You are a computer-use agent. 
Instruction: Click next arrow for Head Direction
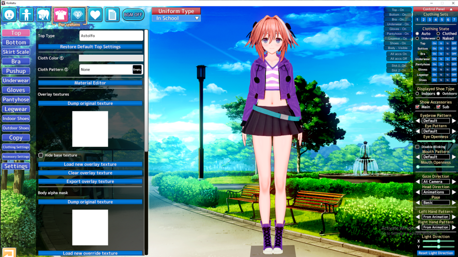454,192
